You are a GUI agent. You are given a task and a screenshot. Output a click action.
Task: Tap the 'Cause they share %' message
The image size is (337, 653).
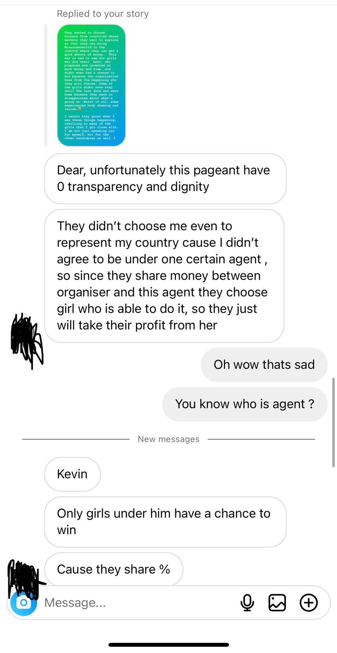click(113, 569)
